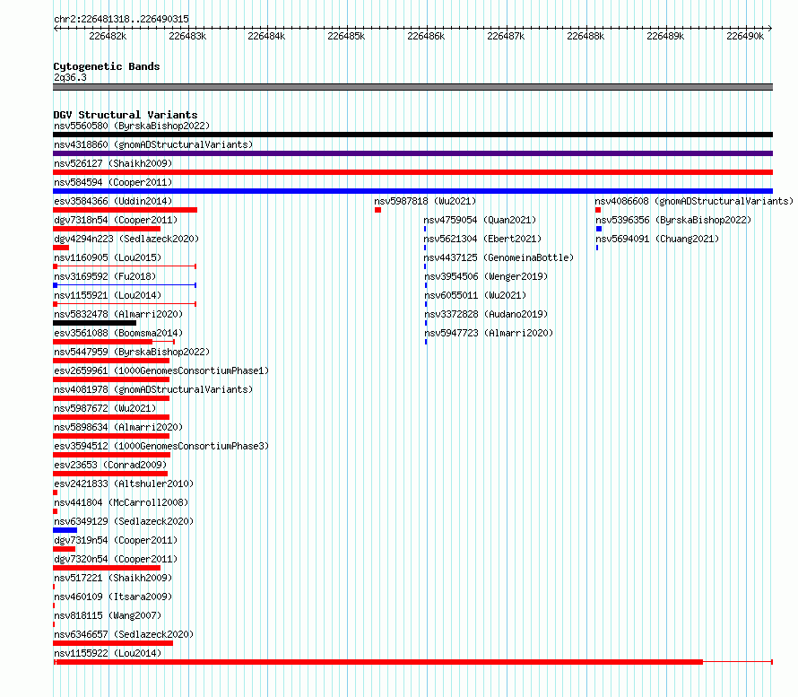
Task: Click nsv5832478 (Almarri2020) label
Action: coord(118,314)
